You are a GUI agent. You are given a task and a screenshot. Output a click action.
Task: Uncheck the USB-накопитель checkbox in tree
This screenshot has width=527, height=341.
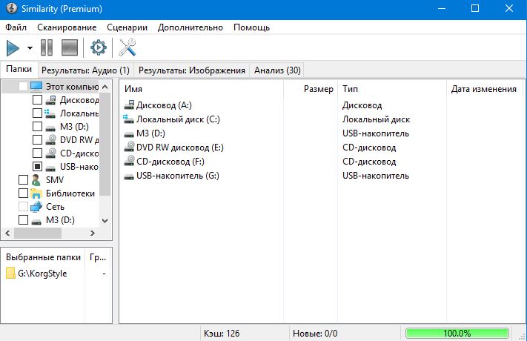point(38,167)
